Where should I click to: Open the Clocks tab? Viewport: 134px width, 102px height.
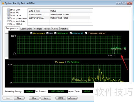[55, 29]
